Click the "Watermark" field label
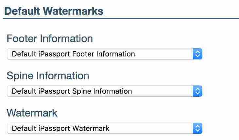The height and width of the screenshot is (140, 239). 32,113
